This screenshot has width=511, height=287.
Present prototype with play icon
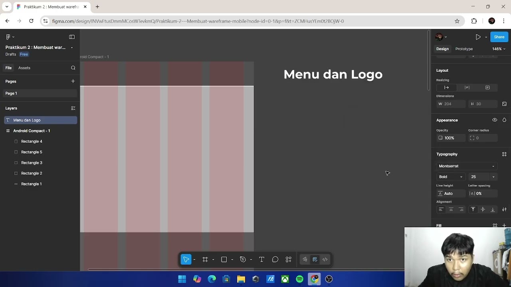click(478, 37)
